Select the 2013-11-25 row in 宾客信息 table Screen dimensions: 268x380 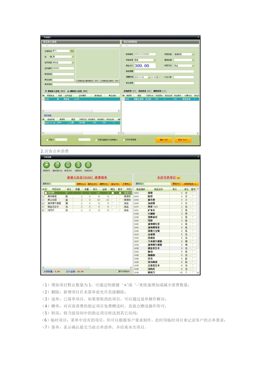(82, 123)
